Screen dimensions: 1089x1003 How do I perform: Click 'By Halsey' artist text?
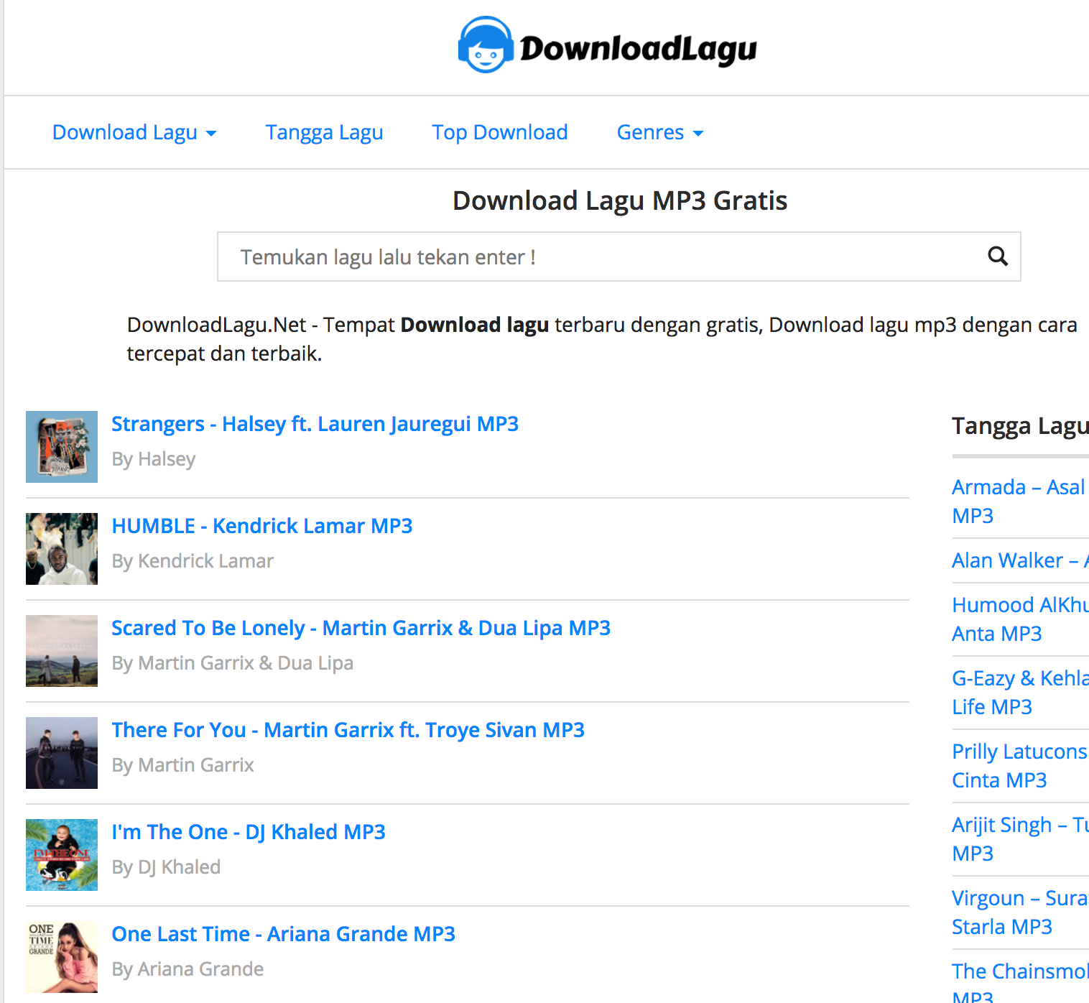coord(154,459)
